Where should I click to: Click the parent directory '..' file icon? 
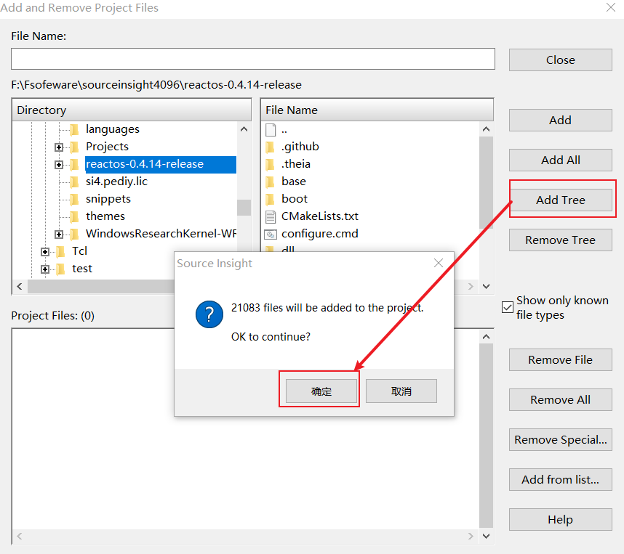(x=271, y=129)
